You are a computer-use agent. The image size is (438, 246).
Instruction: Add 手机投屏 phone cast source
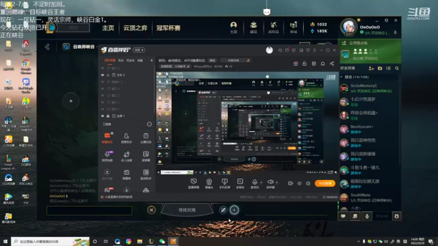click(224, 184)
